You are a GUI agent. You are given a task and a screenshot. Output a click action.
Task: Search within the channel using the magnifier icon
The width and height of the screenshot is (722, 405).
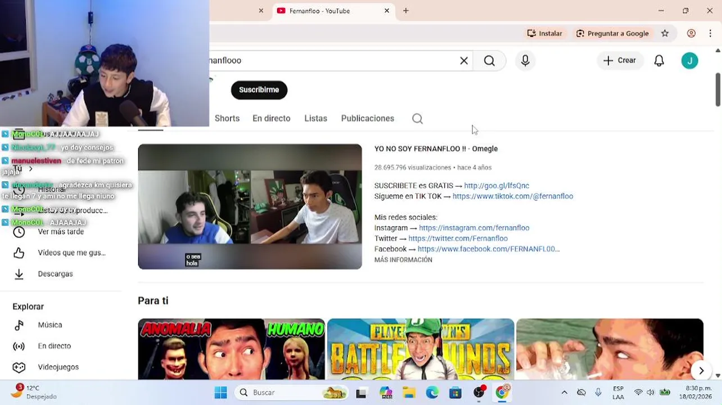(x=417, y=119)
